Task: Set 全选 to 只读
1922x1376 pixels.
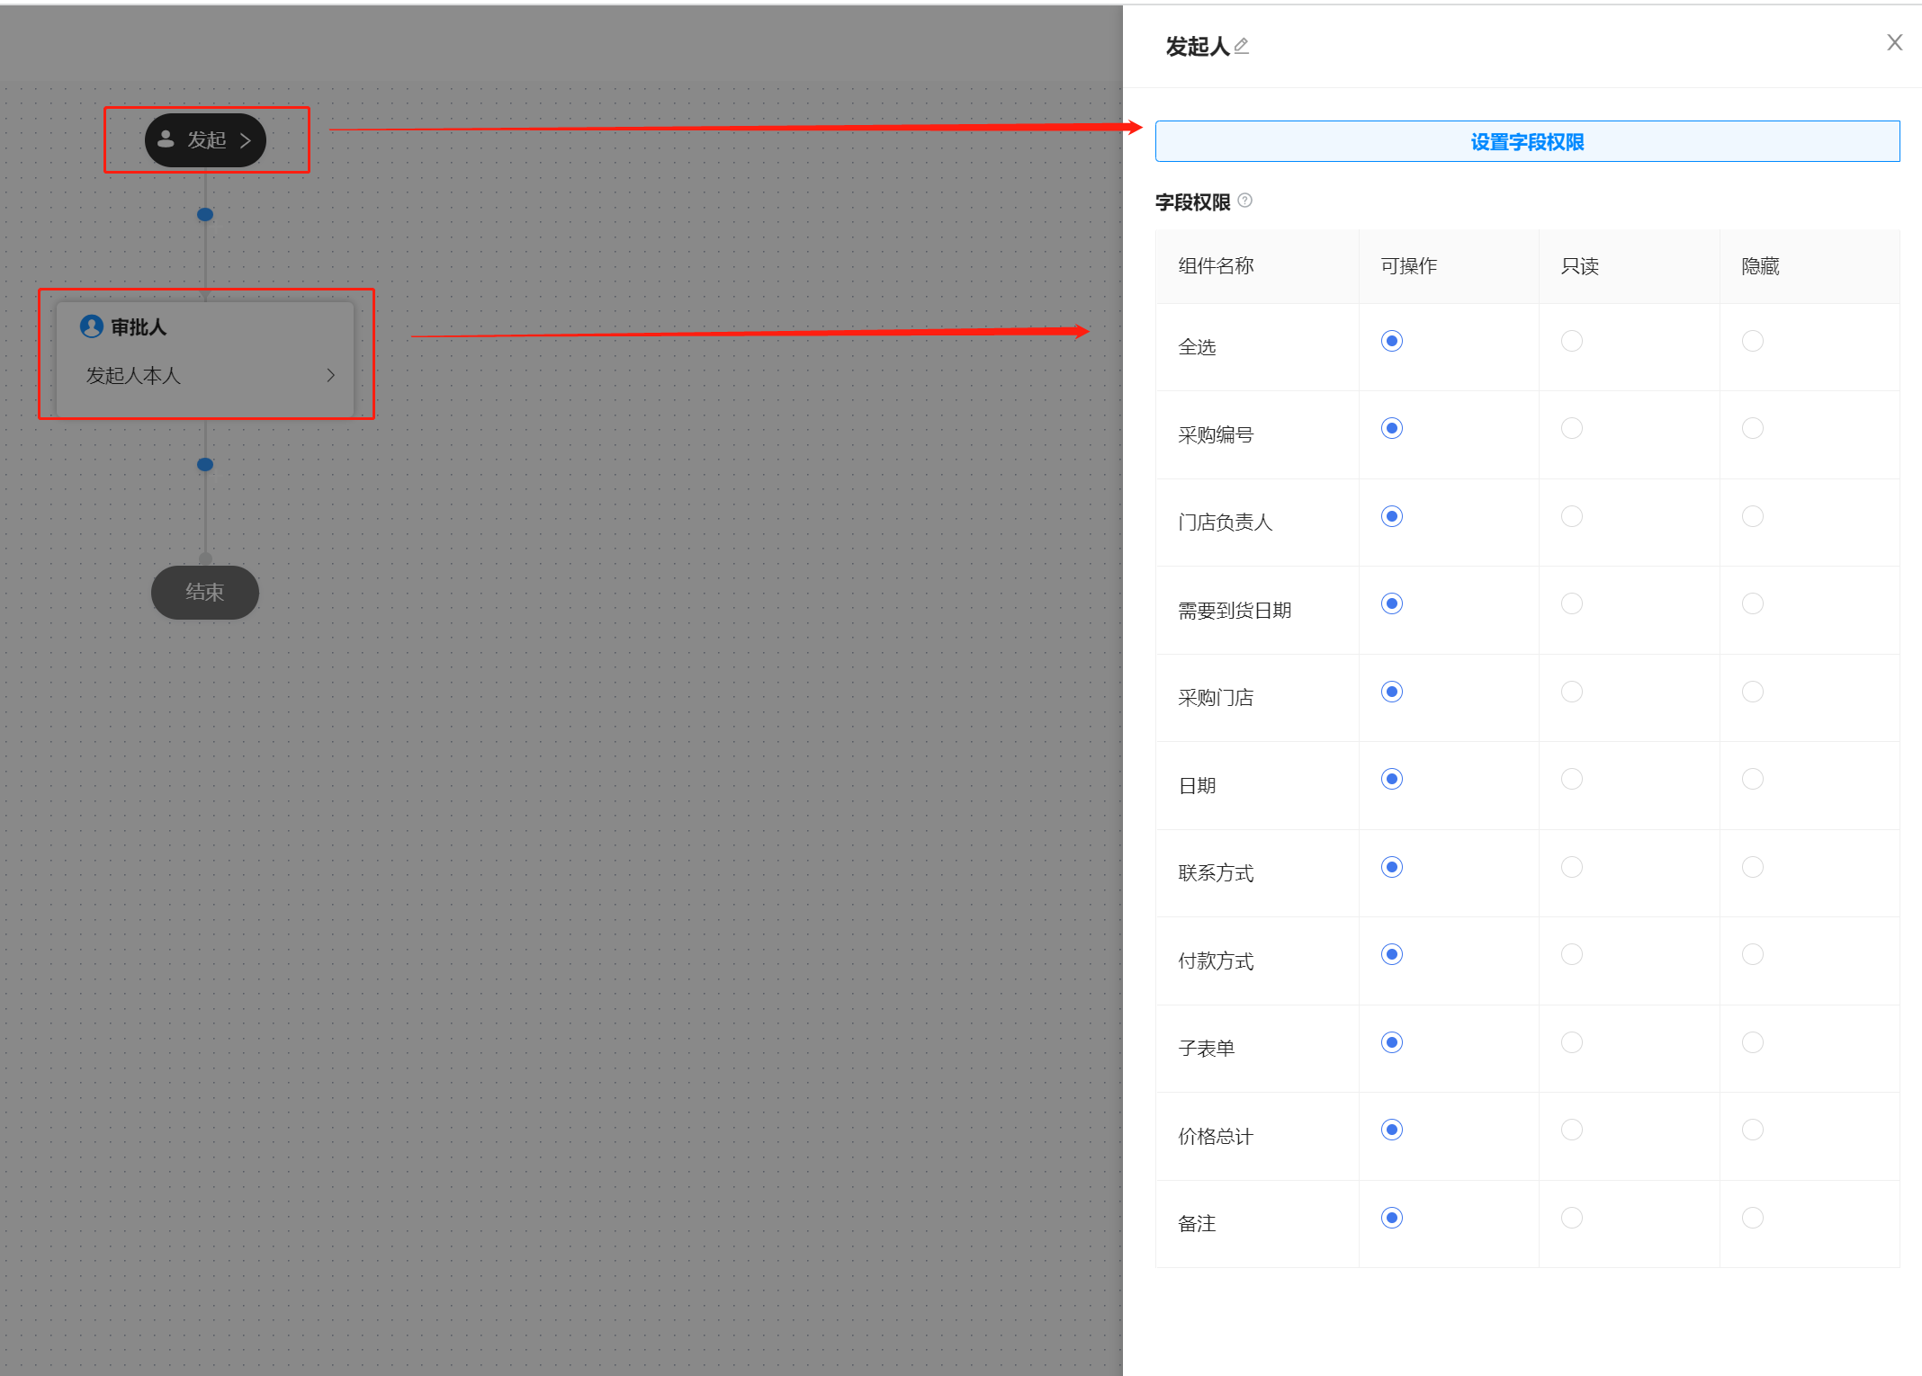Action: point(1572,341)
